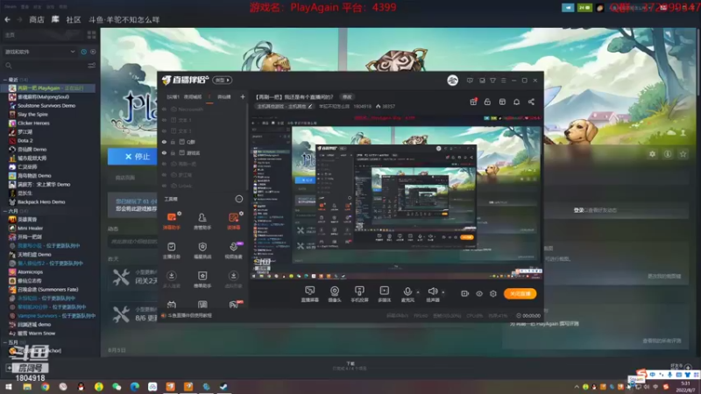This screenshot has width=701, height=394.
Task: Toggle visibility of 罗江湖 source
Action: (x=164, y=174)
